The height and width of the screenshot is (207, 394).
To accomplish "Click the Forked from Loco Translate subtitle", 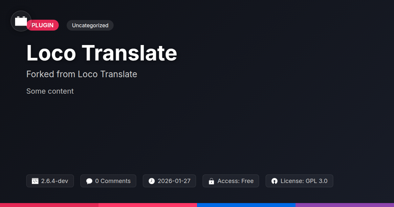I will 82,74.
